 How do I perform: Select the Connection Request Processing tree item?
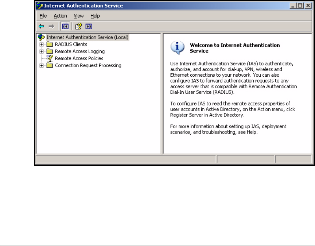coord(88,65)
